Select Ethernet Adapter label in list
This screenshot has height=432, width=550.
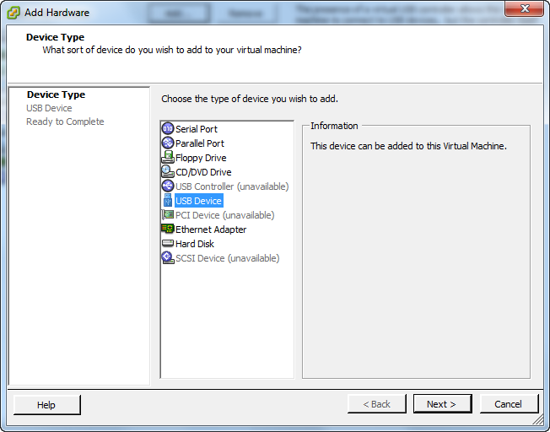click(x=211, y=229)
